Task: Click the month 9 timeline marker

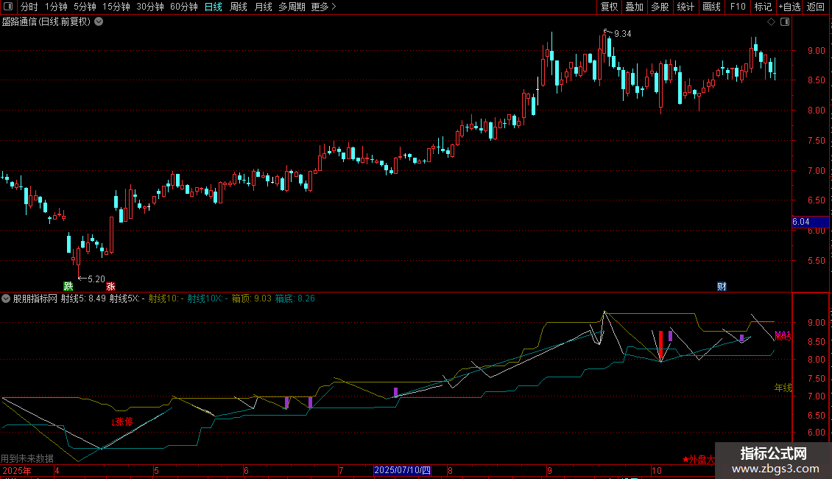Action: (x=550, y=470)
